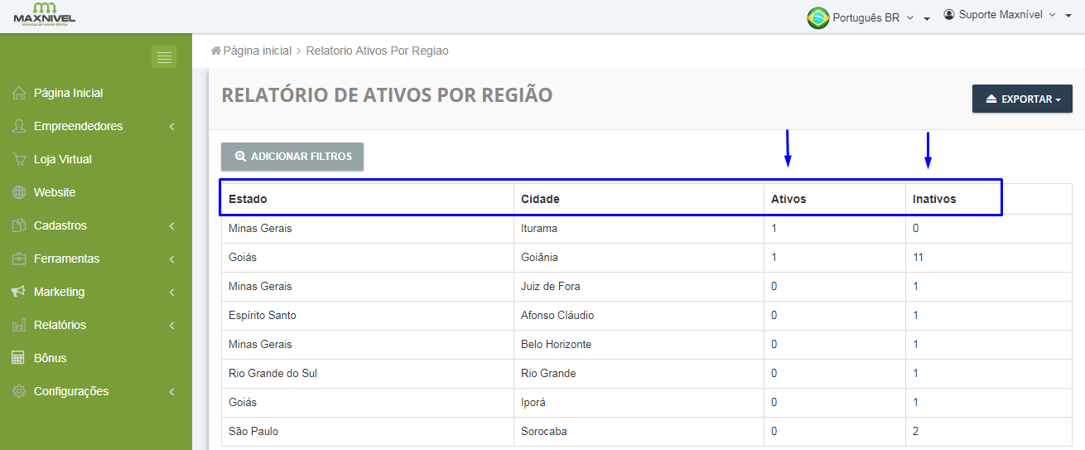1085x450 pixels.
Task: Expand the Cadastros menu chevron
Action: [x=171, y=226]
